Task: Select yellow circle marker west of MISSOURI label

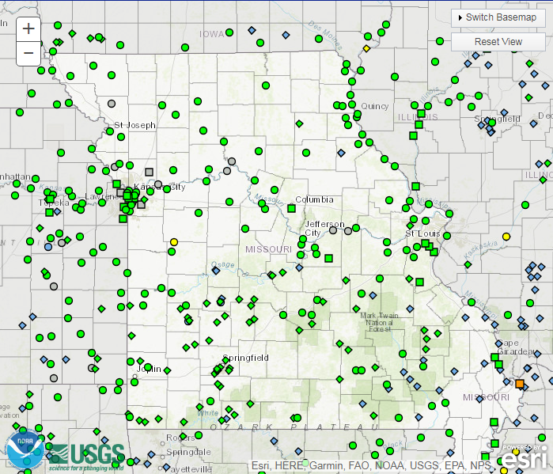Action: [174, 241]
